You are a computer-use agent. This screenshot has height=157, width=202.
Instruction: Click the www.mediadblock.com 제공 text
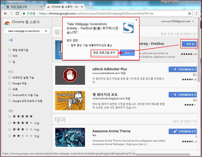pyautogui.click(x=109, y=73)
